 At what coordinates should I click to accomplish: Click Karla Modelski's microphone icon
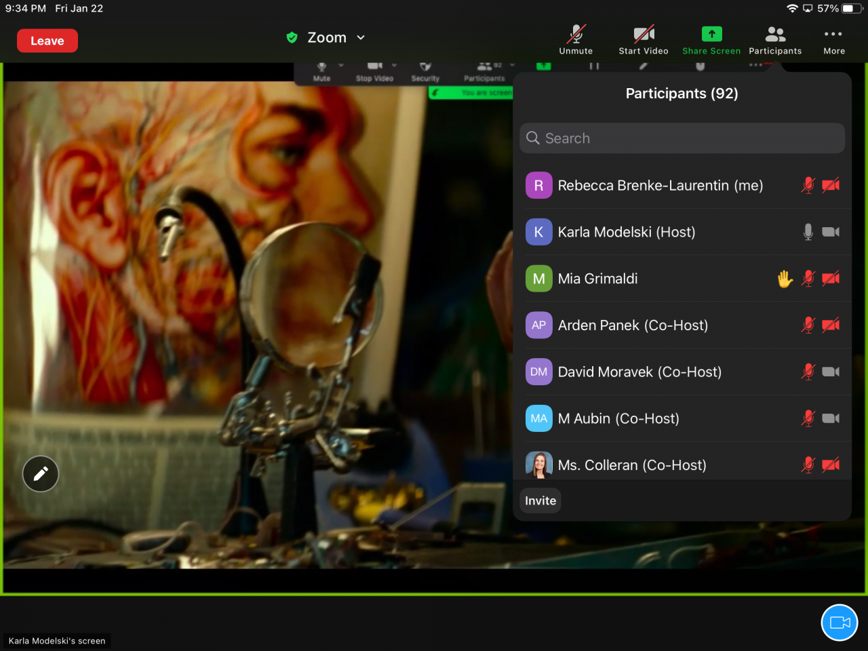point(808,232)
